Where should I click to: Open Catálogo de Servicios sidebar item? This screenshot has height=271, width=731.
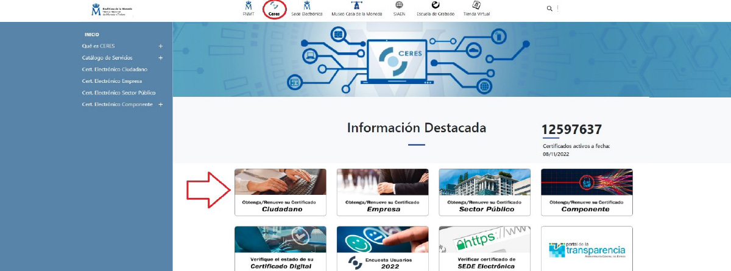(107, 58)
